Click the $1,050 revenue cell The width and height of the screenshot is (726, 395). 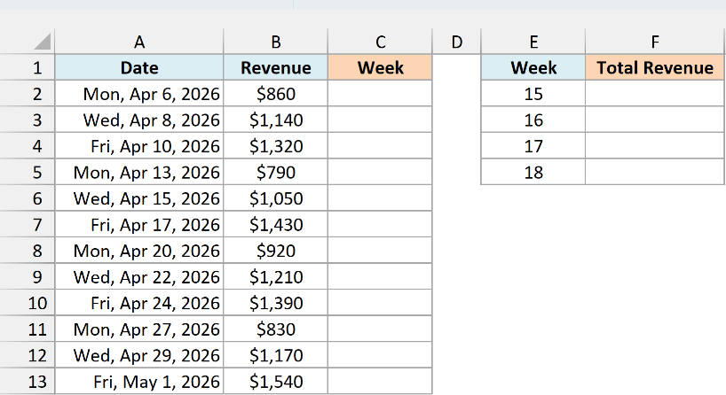coord(275,198)
